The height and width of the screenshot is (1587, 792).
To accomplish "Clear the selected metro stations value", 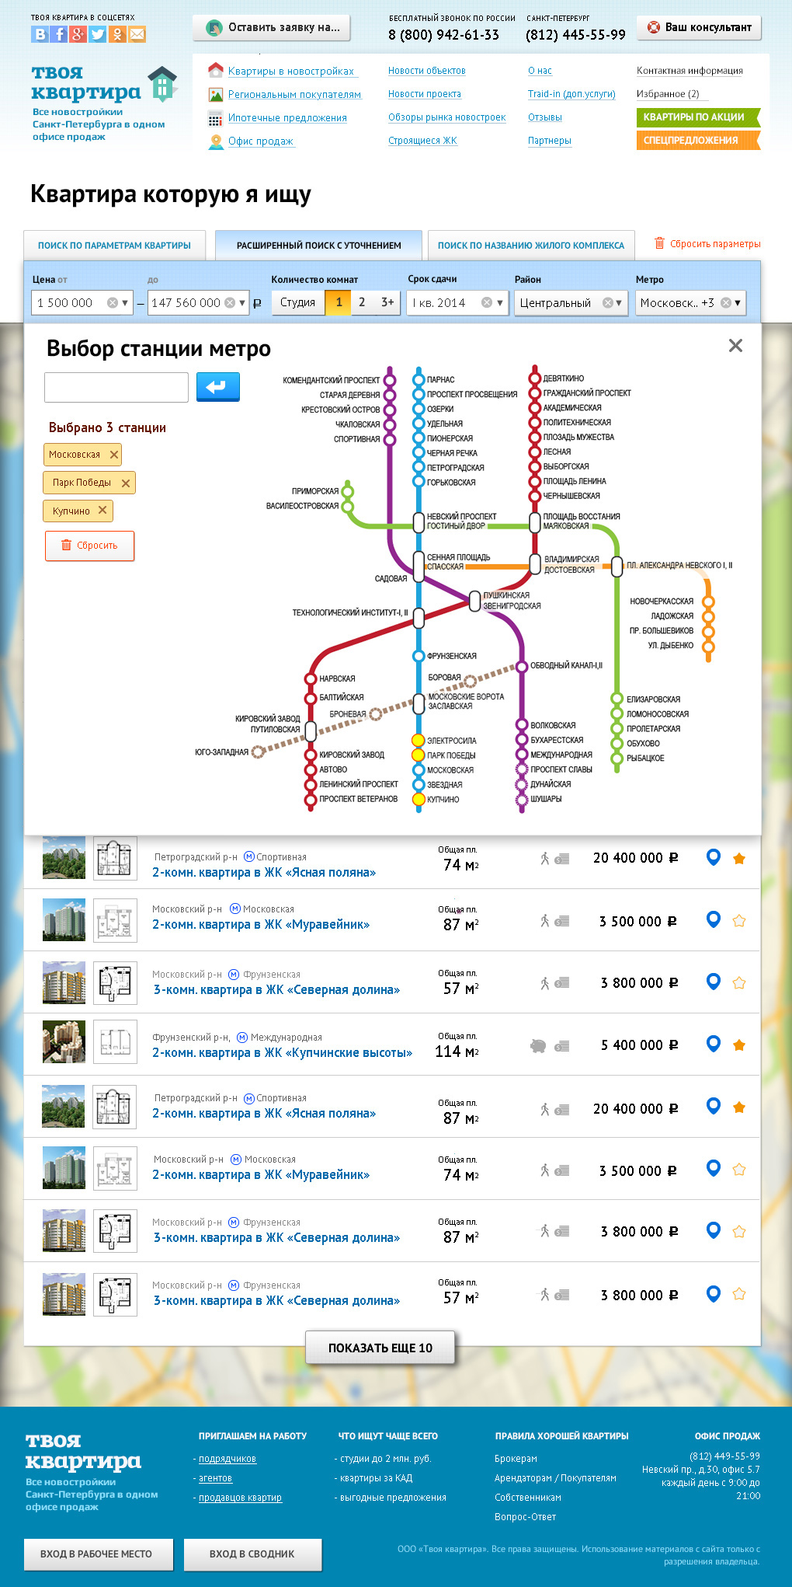I will 725,302.
